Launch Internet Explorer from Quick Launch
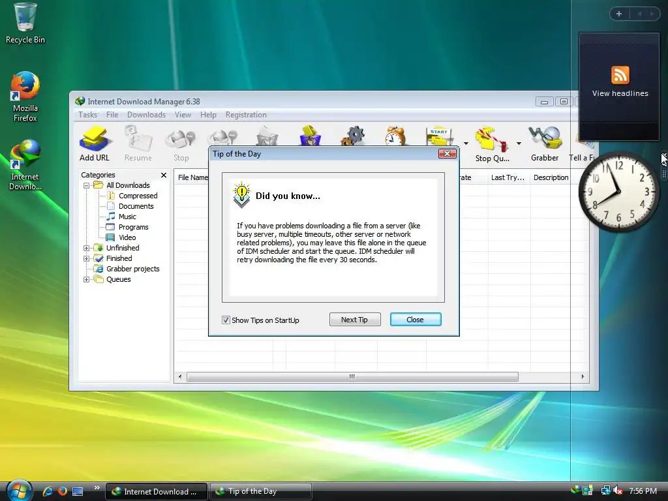The image size is (668, 501). click(x=48, y=491)
